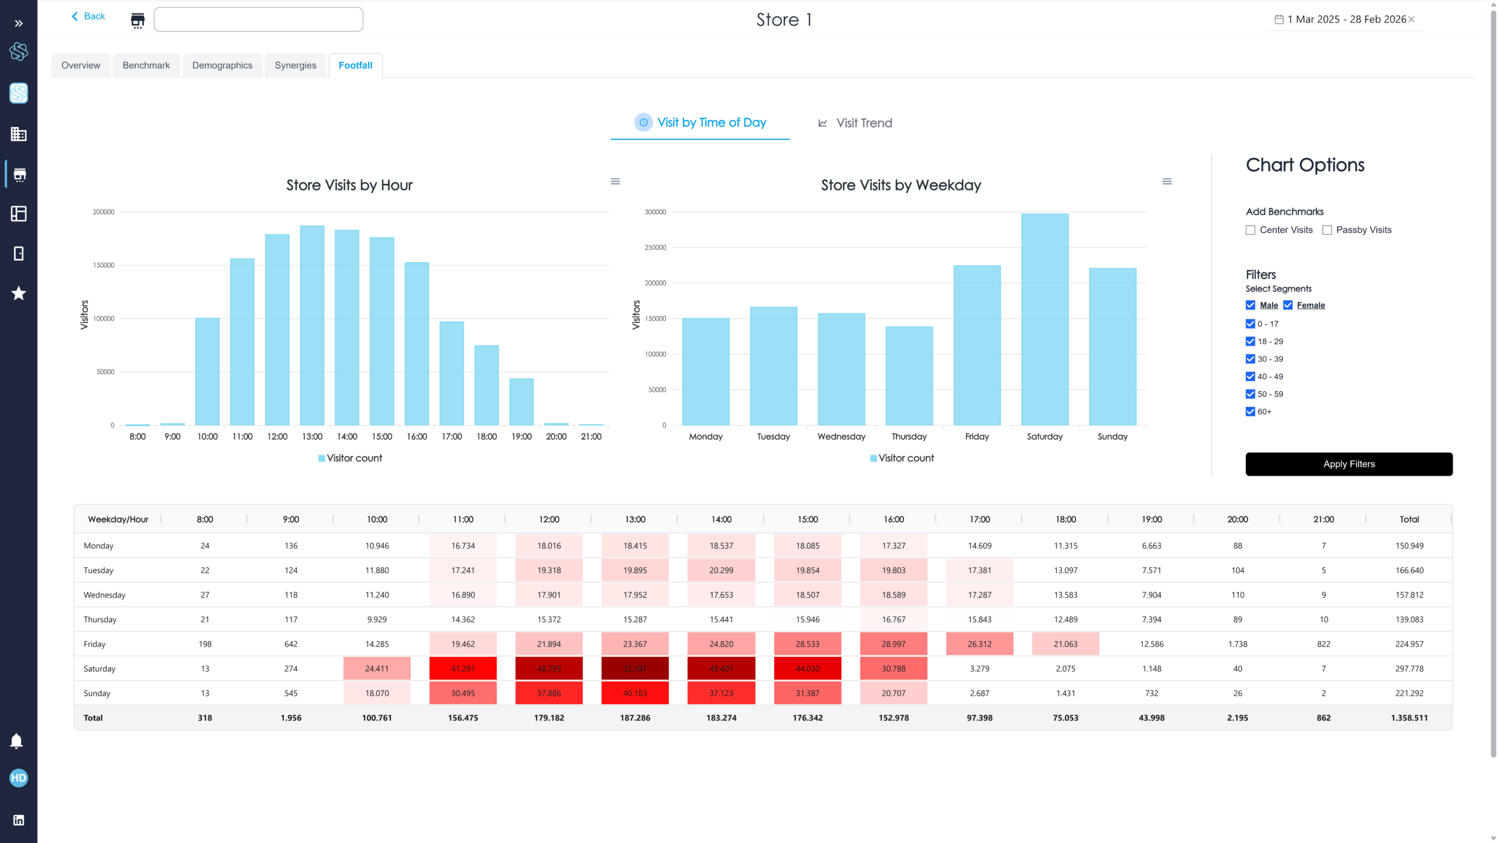Open LinkedIn icon at sidebar bottom
Image resolution: width=1498 pixels, height=843 pixels.
click(19, 820)
